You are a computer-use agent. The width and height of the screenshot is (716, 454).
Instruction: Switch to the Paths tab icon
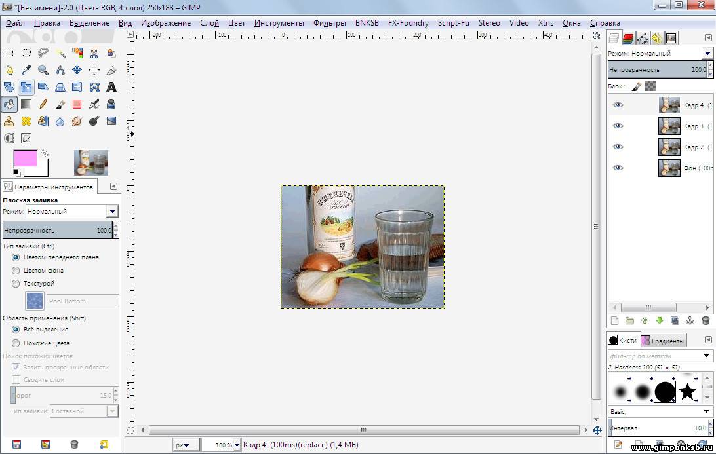coord(643,39)
